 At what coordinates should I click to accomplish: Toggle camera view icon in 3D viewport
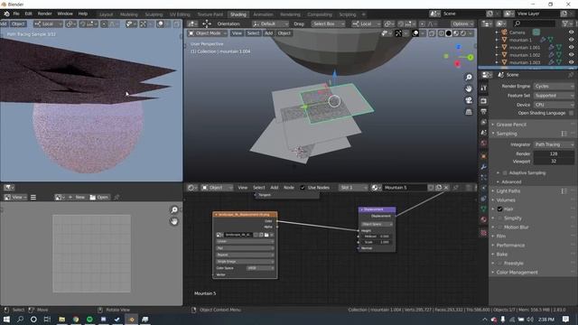(x=469, y=100)
